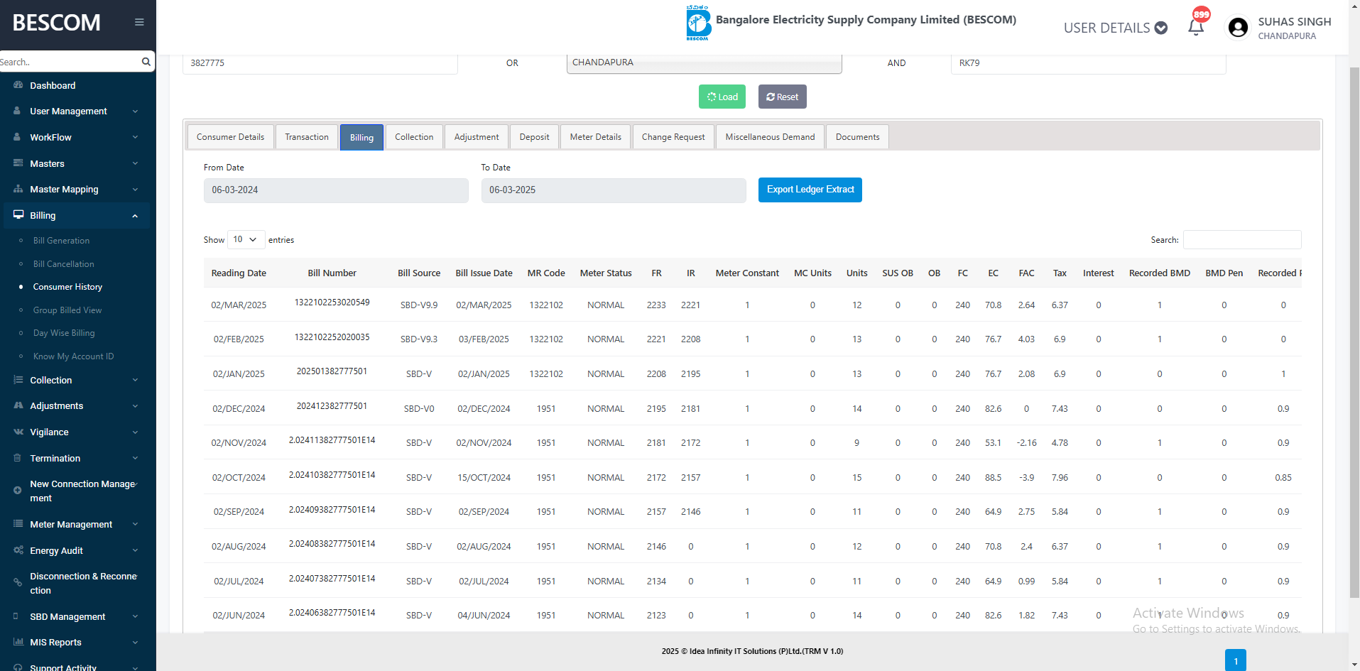Click the Energy Audit gears icon
This screenshot has width=1360, height=671.
point(18,550)
